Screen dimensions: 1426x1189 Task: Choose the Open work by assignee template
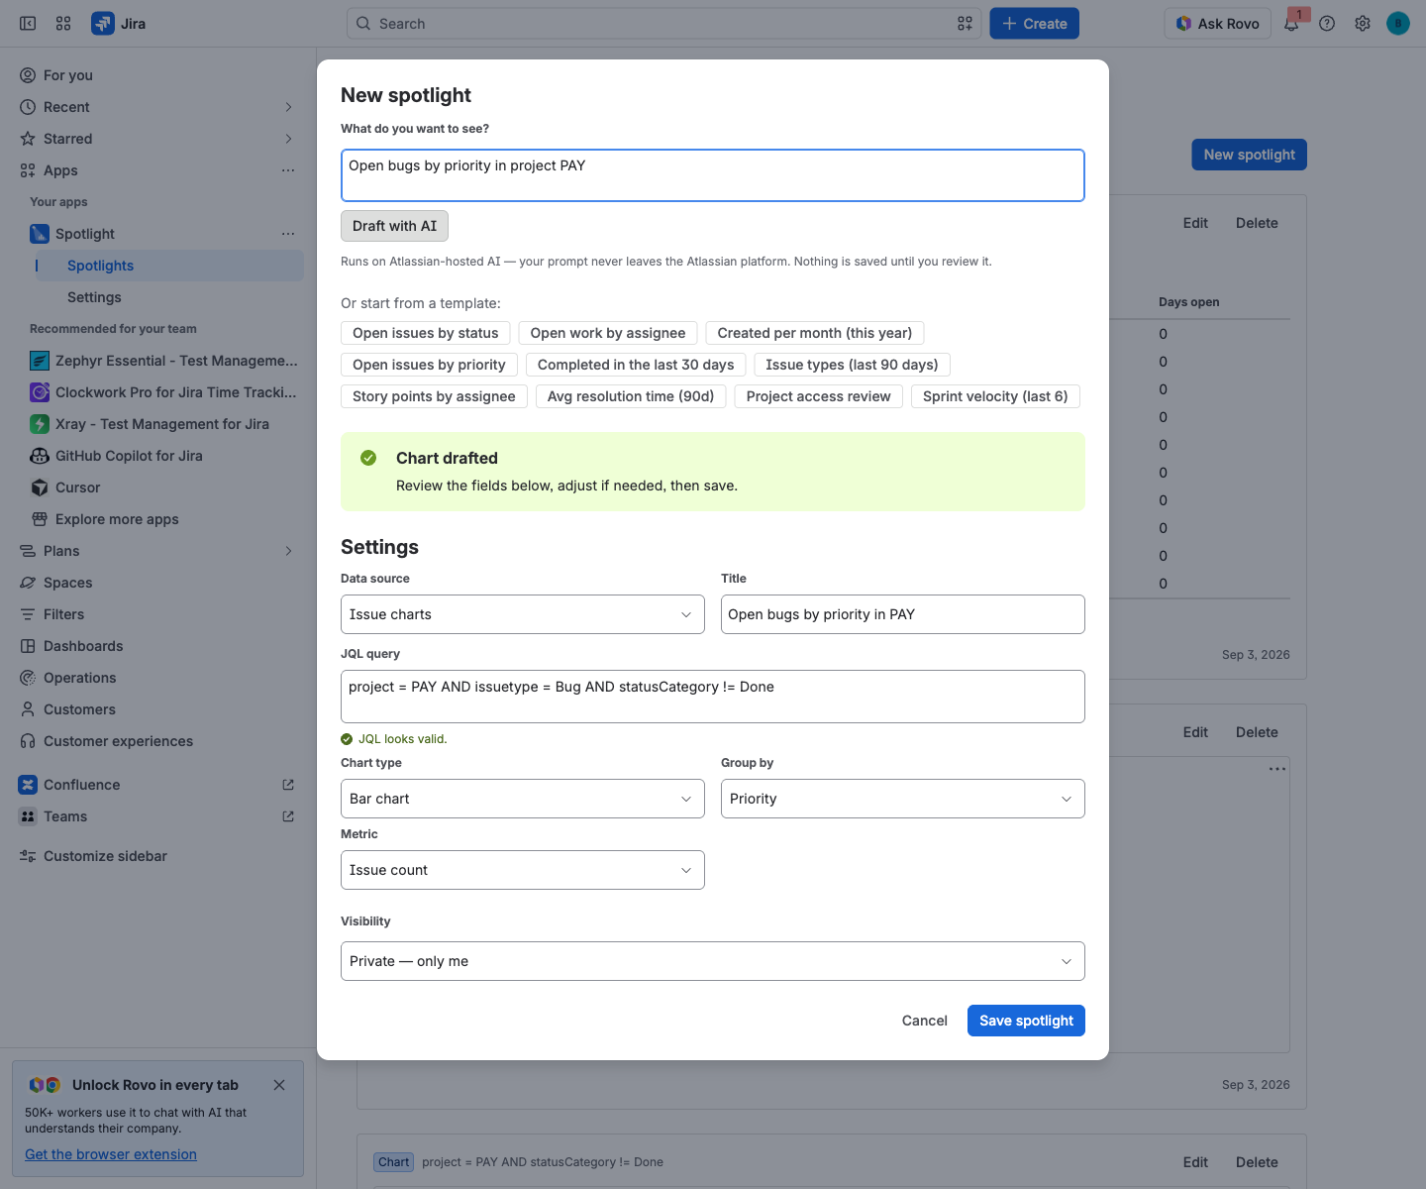pos(608,333)
